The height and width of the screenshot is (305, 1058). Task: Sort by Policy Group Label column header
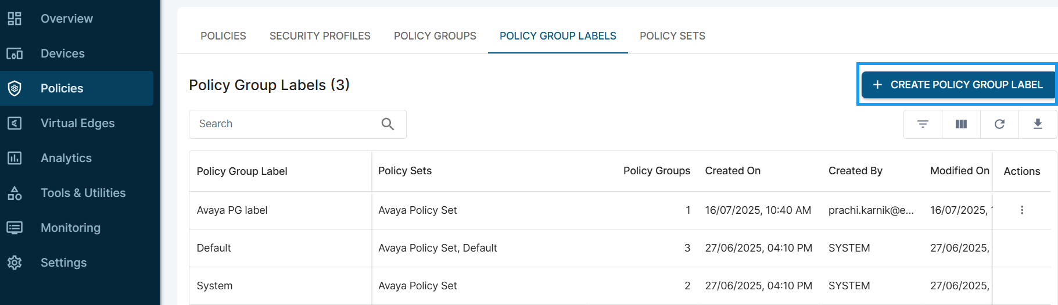coord(242,171)
